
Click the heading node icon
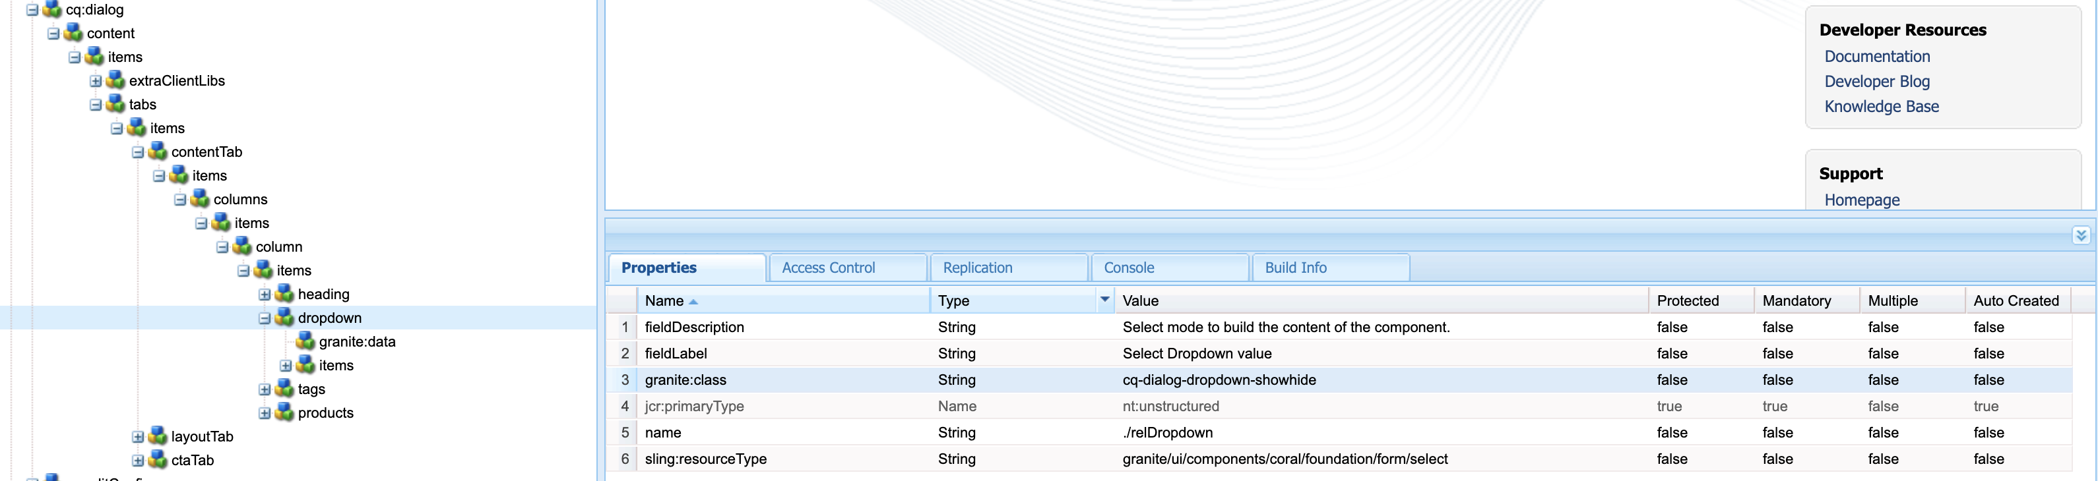284,294
